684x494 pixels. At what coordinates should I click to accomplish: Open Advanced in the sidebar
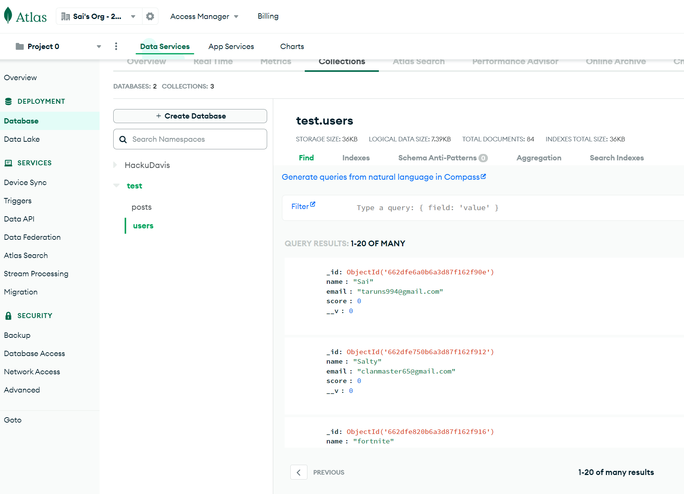(22, 390)
